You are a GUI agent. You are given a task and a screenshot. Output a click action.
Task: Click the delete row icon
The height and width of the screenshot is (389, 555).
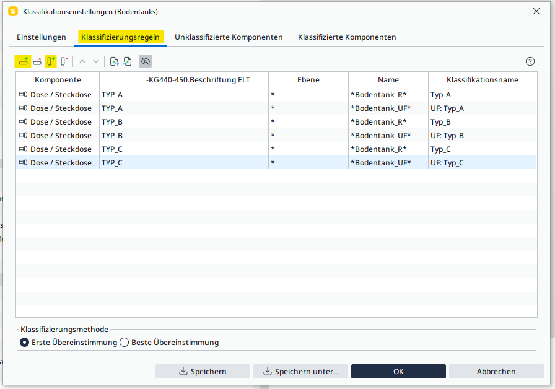tap(37, 61)
